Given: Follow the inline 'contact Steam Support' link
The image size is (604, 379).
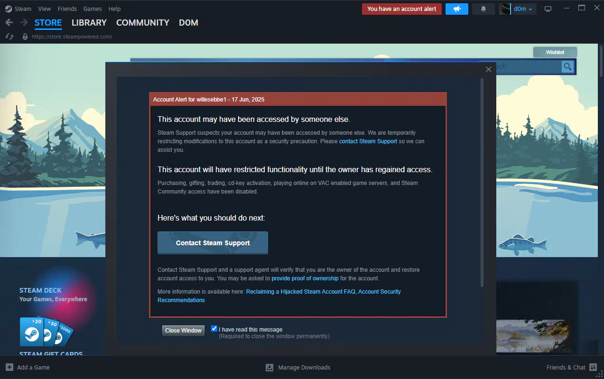Looking at the screenshot, I should tap(368, 141).
